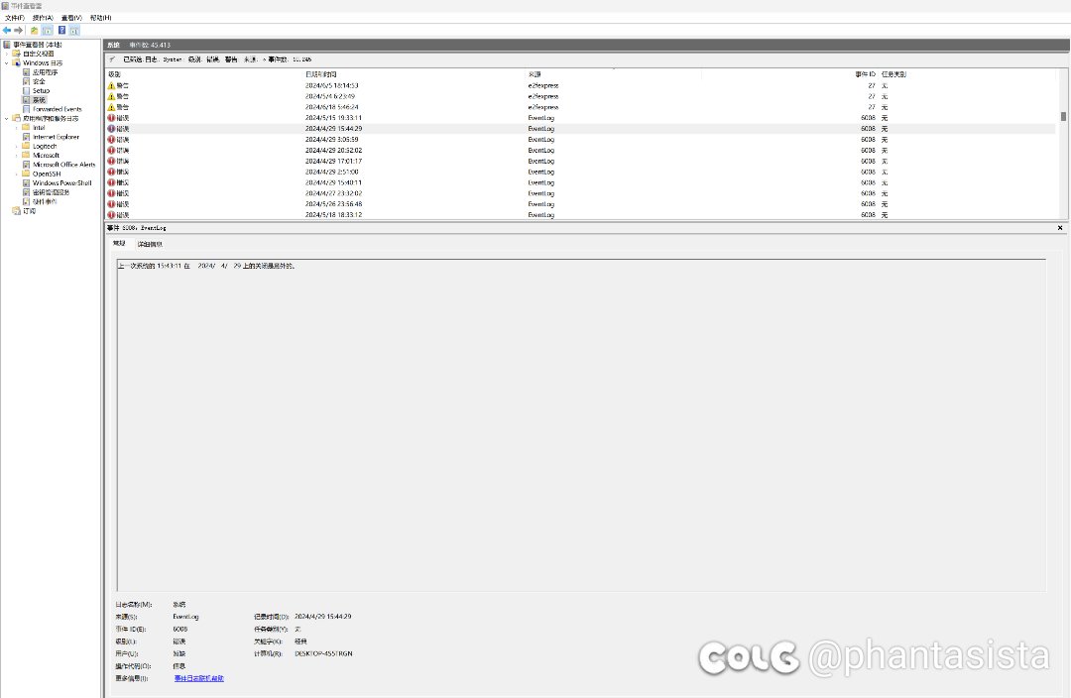The height and width of the screenshot is (698, 1071).
Task: Select the Intel folder icon
Action: pos(27,127)
